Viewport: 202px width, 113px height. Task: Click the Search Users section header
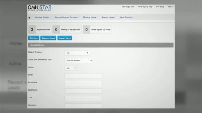(101, 45)
